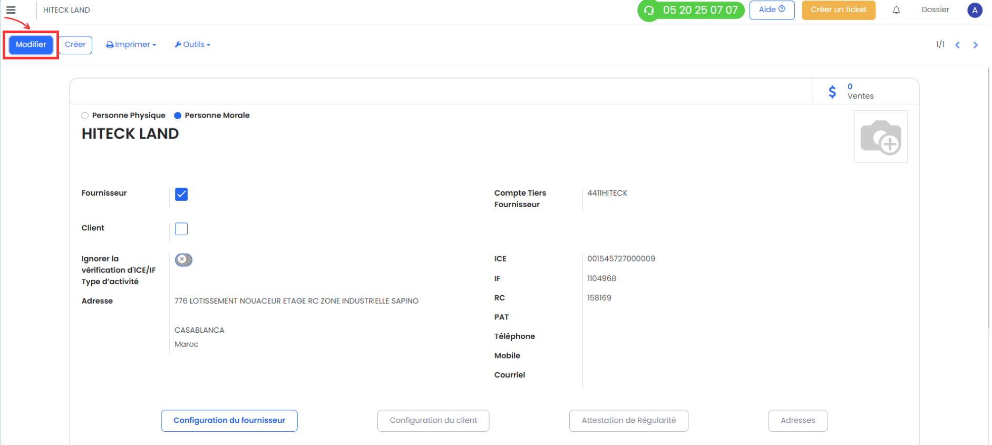The image size is (992, 445).
Task: Select the Personne Physique radio option
Action: [x=85, y=115]
